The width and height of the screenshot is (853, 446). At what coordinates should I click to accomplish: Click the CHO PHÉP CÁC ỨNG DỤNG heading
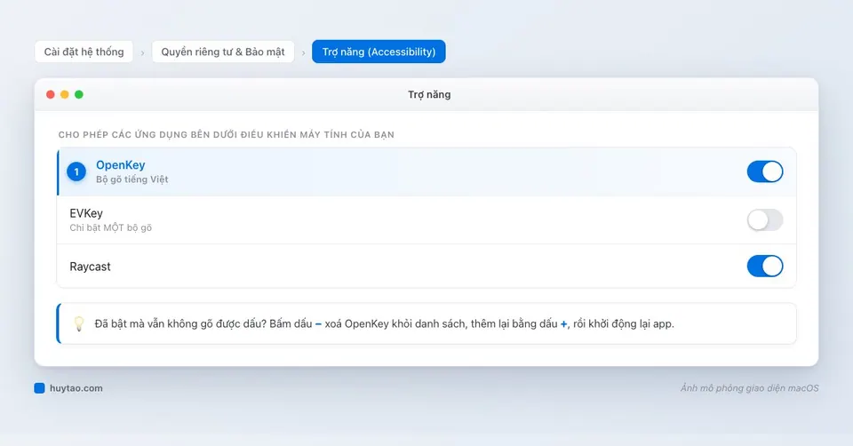[227, 134]
